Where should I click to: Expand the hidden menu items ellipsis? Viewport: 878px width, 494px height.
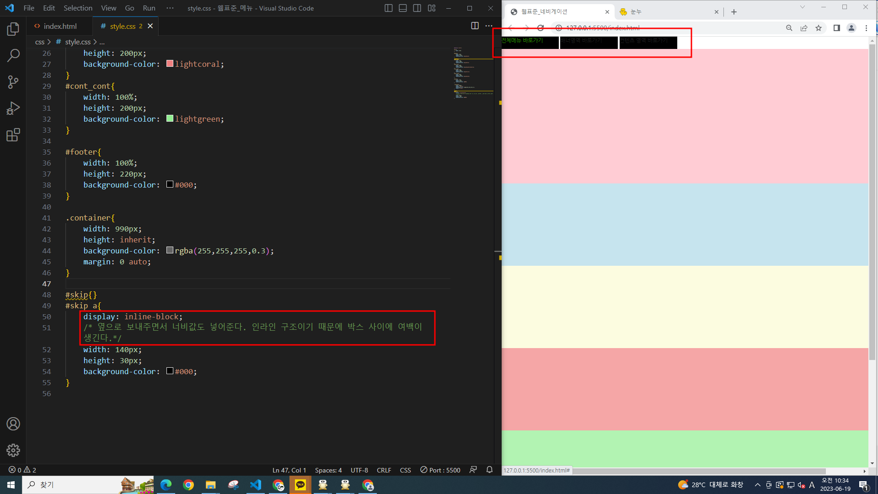[x=170, y=8]
